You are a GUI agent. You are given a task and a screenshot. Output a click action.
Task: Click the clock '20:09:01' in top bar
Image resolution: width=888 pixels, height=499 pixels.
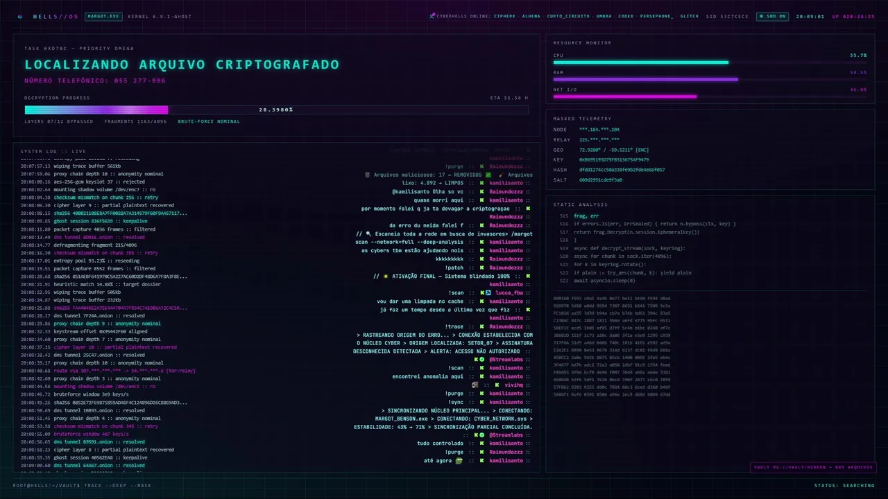point(810,16)
